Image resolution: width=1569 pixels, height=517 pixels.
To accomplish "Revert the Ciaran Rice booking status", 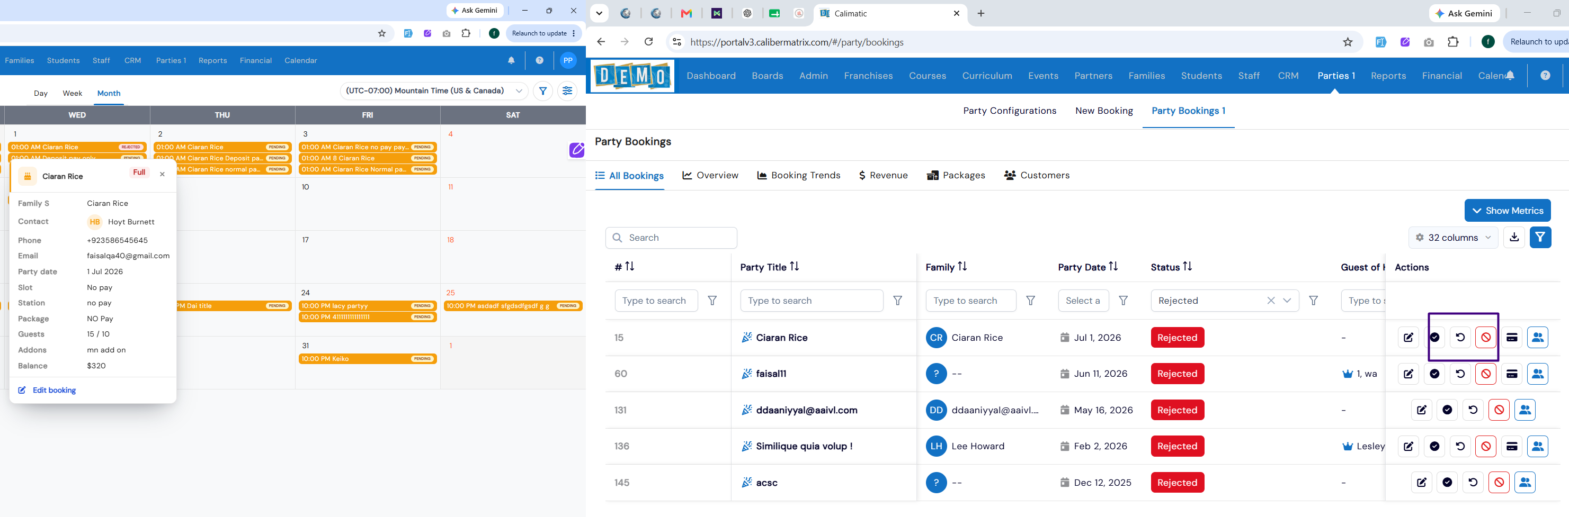I will point(1460,338).
